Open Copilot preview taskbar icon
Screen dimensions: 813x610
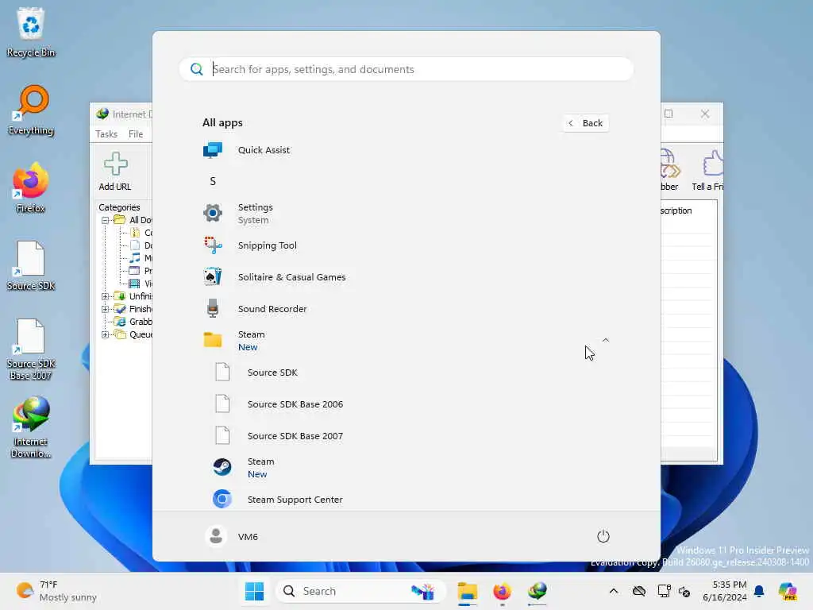coord(788,591)
